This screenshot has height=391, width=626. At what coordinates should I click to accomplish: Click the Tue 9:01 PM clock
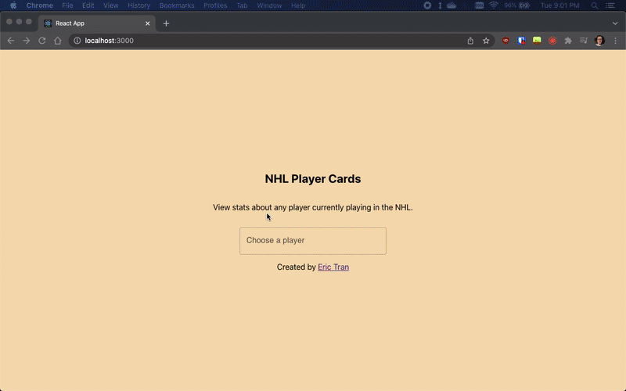point(559,5)
